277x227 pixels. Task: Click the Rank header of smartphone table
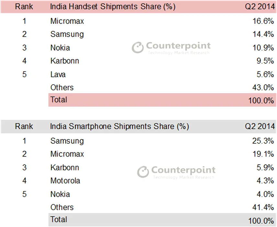point(24,126)
